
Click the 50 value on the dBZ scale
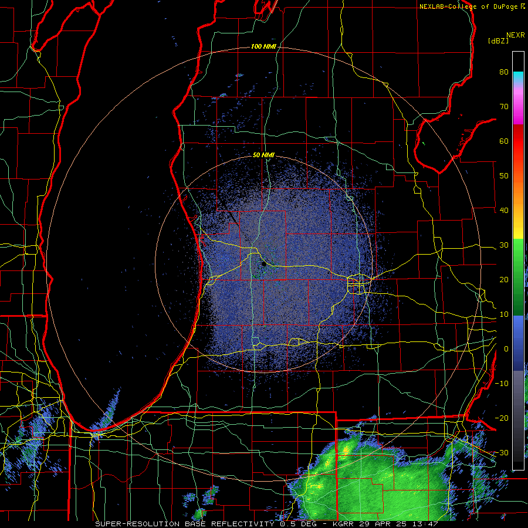504,176
